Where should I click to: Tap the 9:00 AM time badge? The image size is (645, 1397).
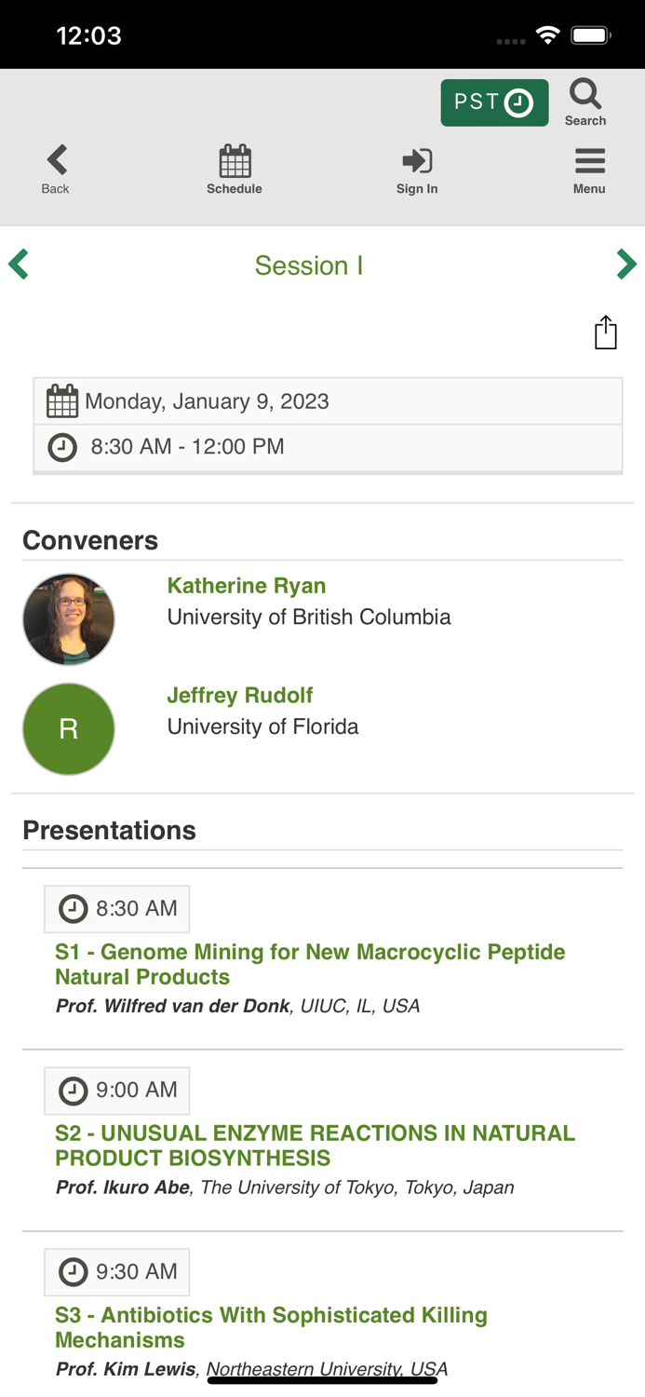[x=117, y=1091]
